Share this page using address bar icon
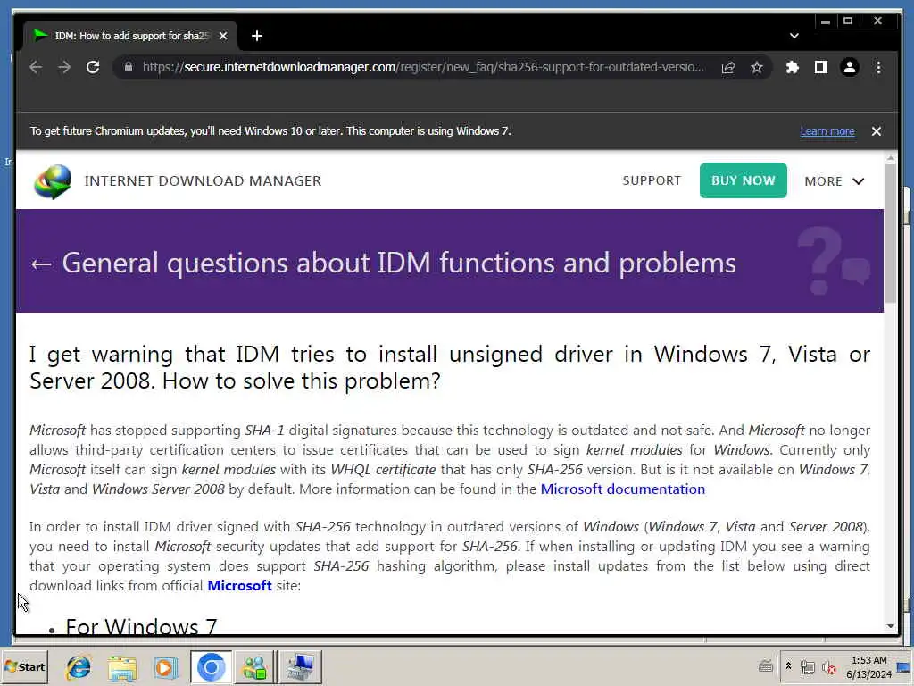This screenshot has width=914, height=686. coord(728,68)
